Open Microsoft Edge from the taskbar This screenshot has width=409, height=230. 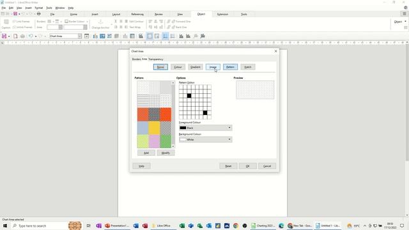pyautogui.click(x=281, y=226)
